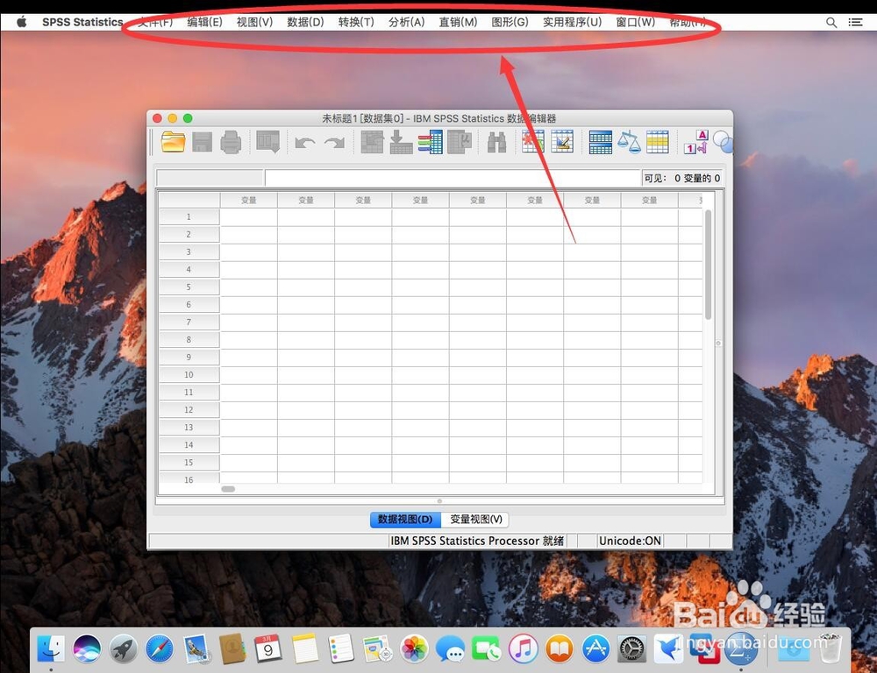Open the 实用程序(U) menu
This screenshot has width=877, height=673.
pyautogui.click(x=572, y=23)
